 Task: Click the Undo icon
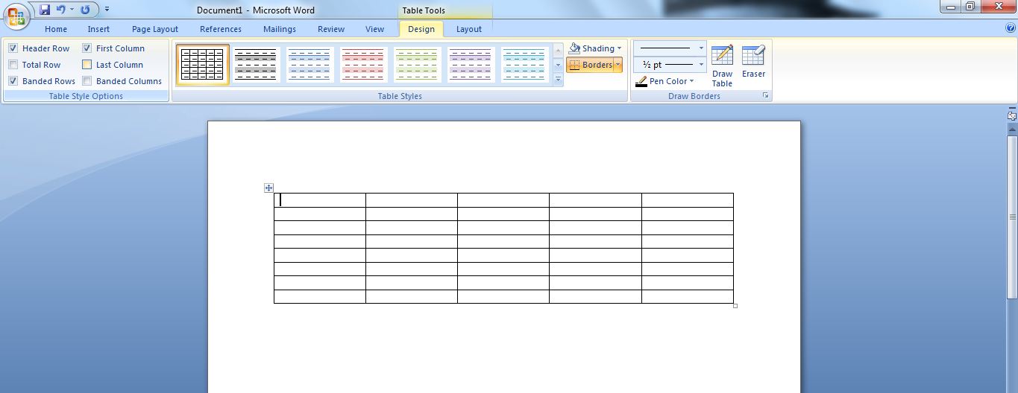(61, 10)
